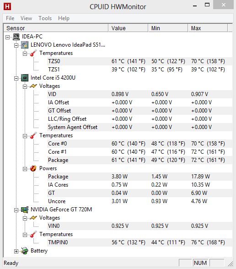This screenshot has width=236, height=269.
Task: Click the Intel Core i5 processor icon
Action: 25,78
